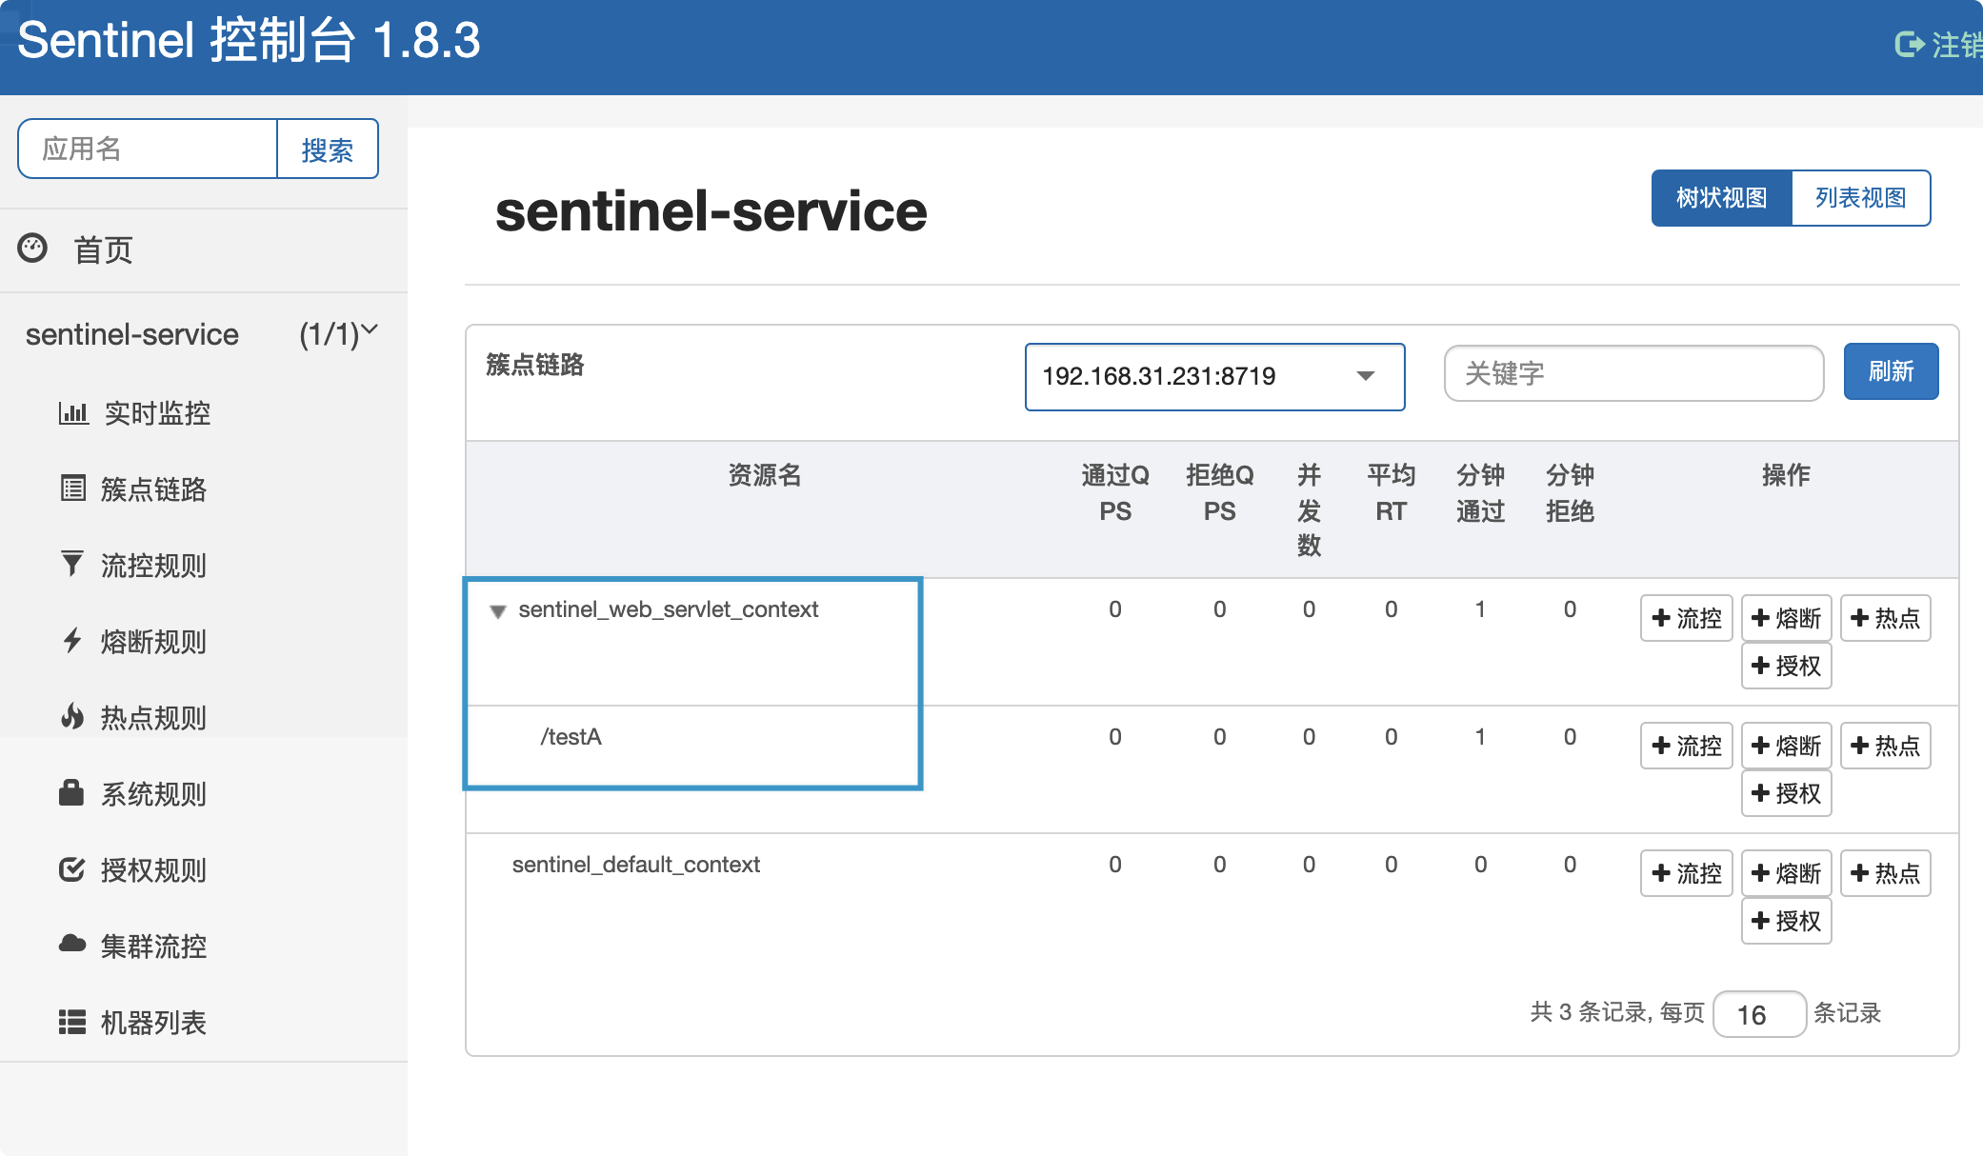Switch to 列表视图 list view
This screenshot has height=1156, width=1983.
tap(1860, 198)
